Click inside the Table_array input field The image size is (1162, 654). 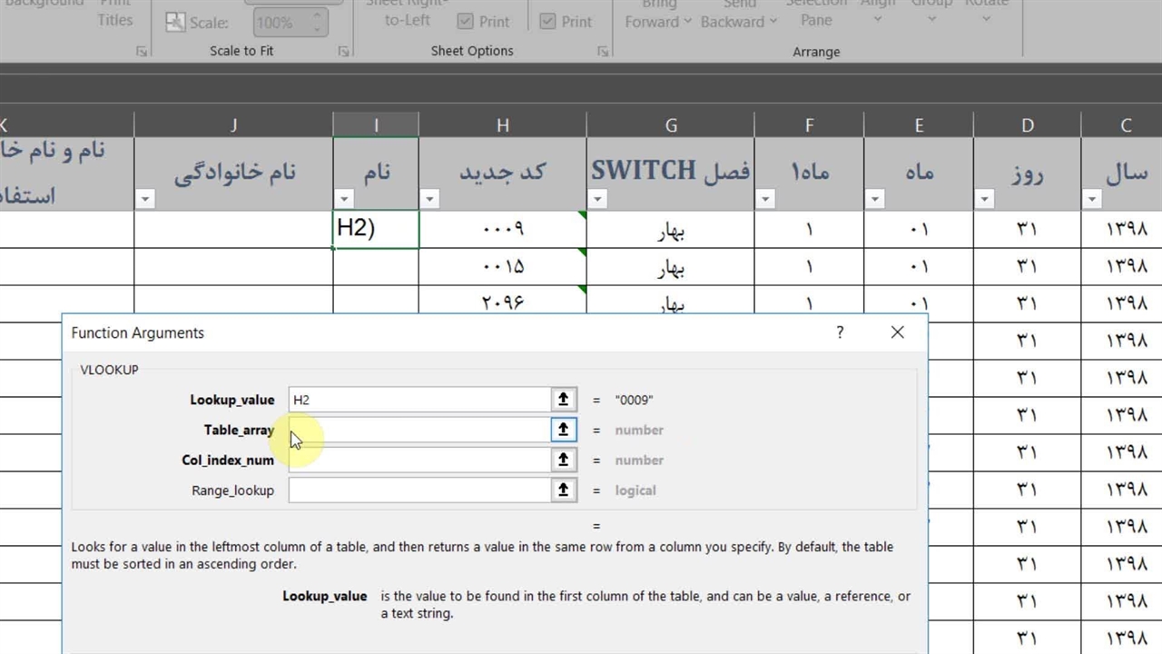click(419, 430)
